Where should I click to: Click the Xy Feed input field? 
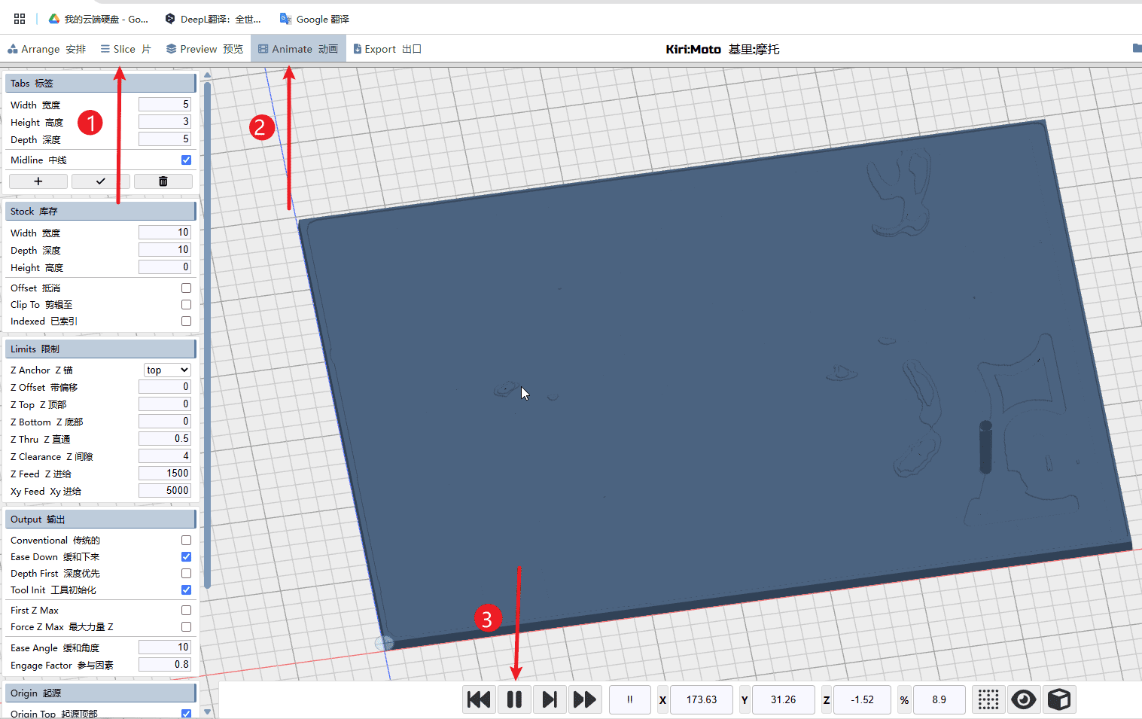(x=164, y=491)
